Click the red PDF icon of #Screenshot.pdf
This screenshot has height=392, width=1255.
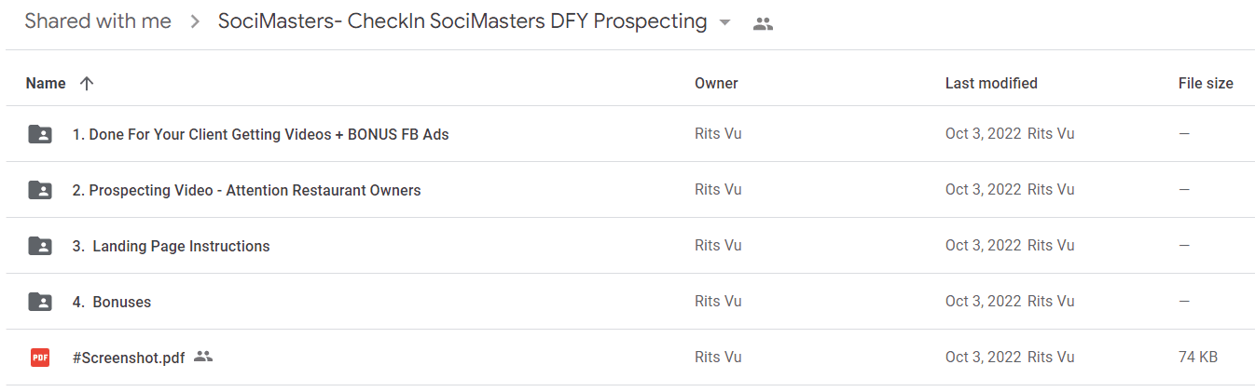pyautogui.click(x=40, y=358)
